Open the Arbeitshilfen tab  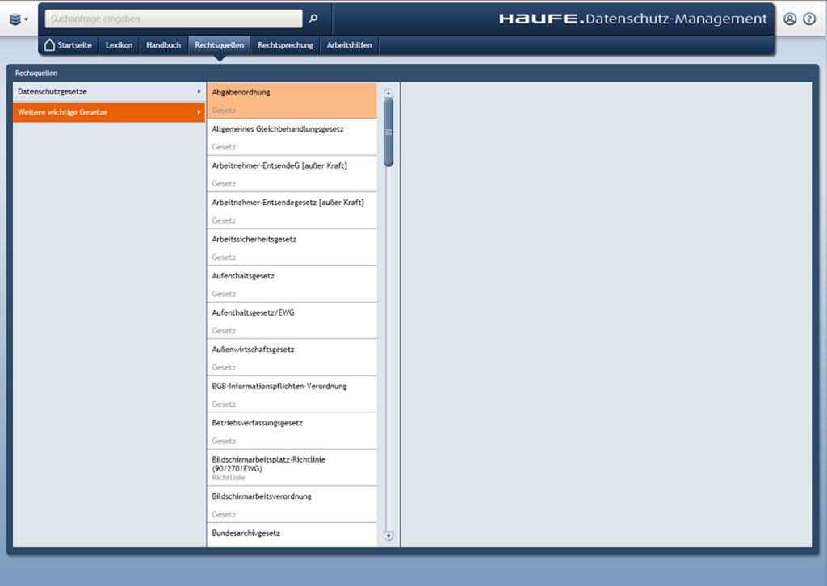click(349, 45)
